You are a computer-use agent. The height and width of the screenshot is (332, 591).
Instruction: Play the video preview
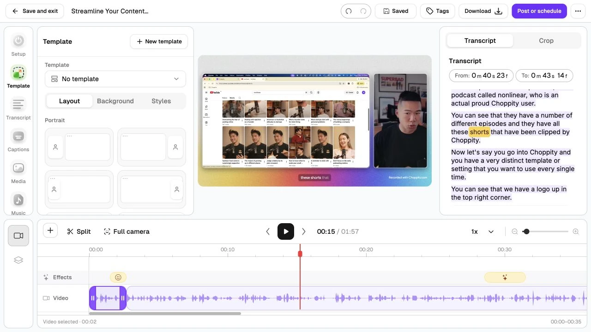coord(286,231)
